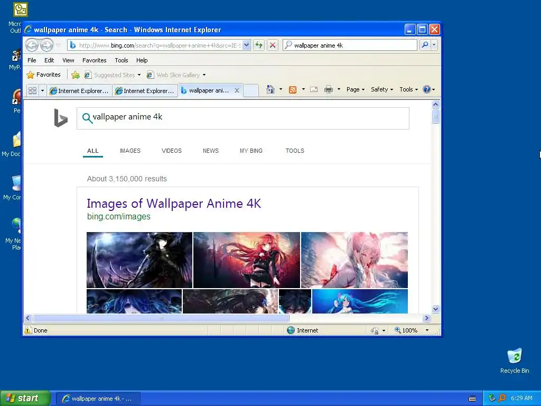Click the red Stop loading icon
The width and height of the screenshot is (541, 406).
[273, 45]
